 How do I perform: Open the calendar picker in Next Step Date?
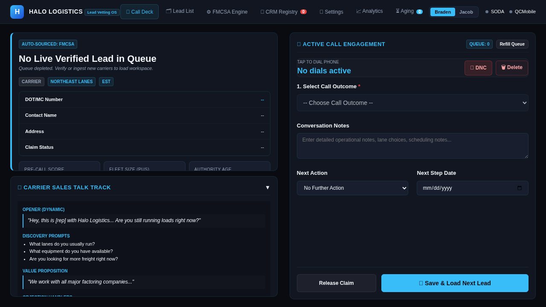[x=519, y=188]
